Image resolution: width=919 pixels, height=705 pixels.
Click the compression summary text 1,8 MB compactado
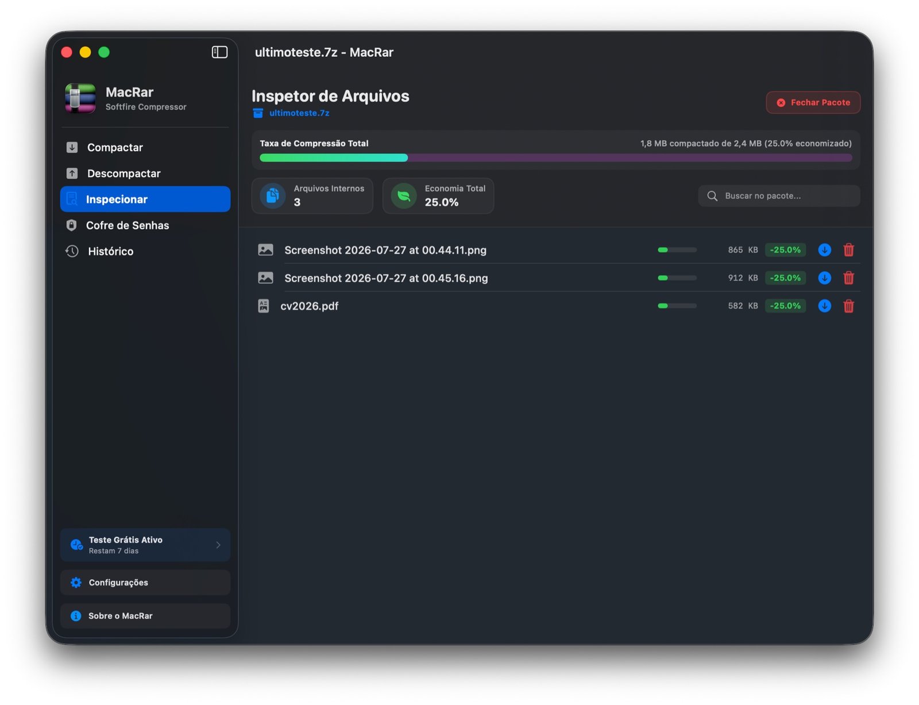click(746, 144)
